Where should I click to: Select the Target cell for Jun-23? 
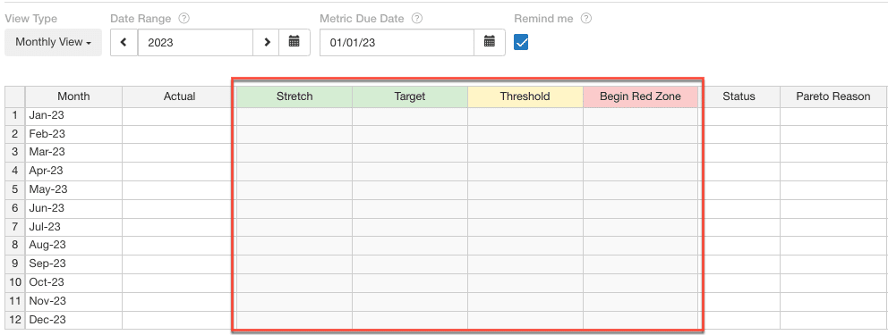coord(410,208)
